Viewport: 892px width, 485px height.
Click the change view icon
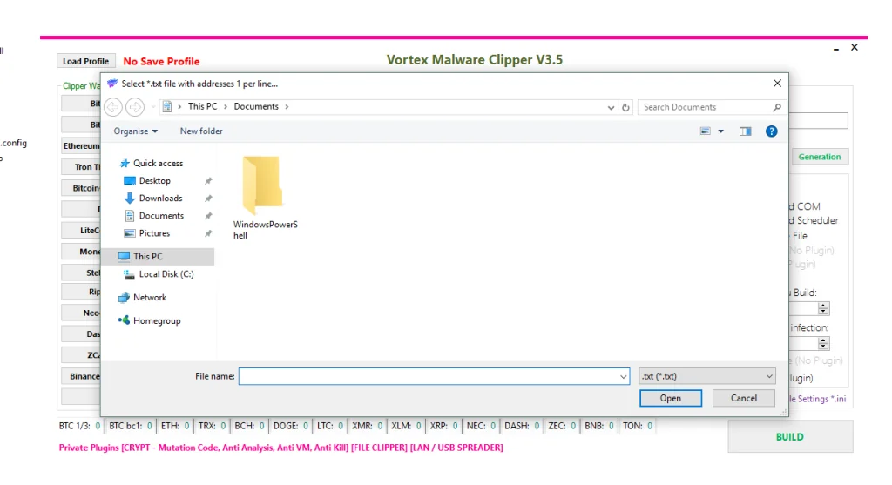[706, 131]
